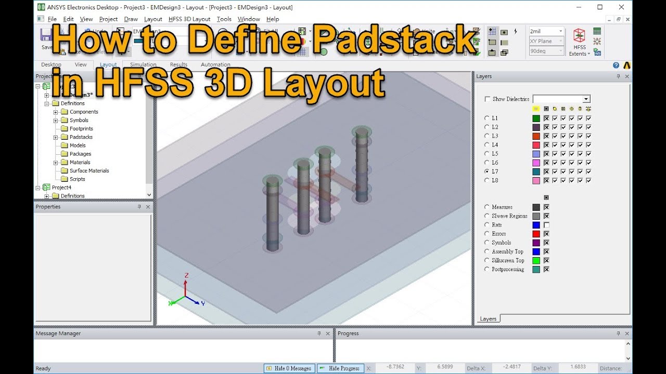The image size is (666, 374).
Task: Click the pad-with-dot icon in toolbar
Action: point(504,32)
